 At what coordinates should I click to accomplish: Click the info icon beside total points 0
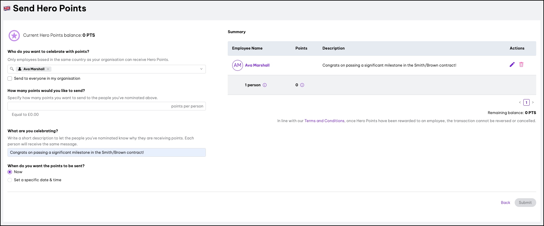pyautogui.click(x=302, y=85)
